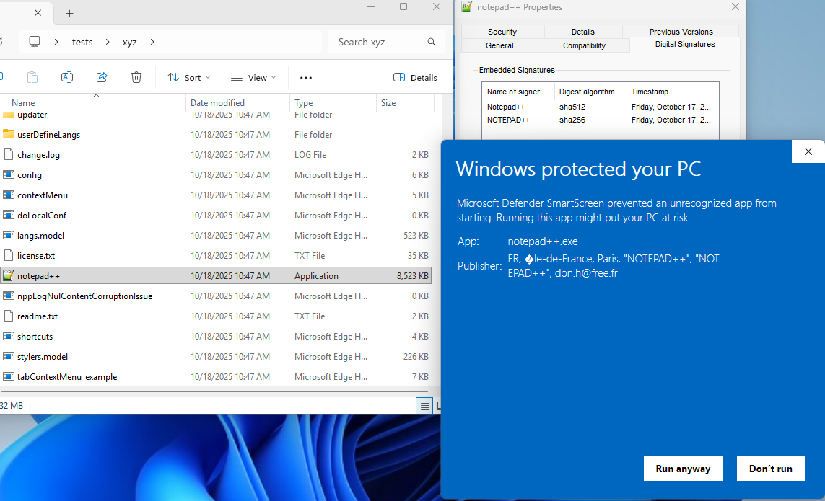Switch to details list view in status bar

425,406
